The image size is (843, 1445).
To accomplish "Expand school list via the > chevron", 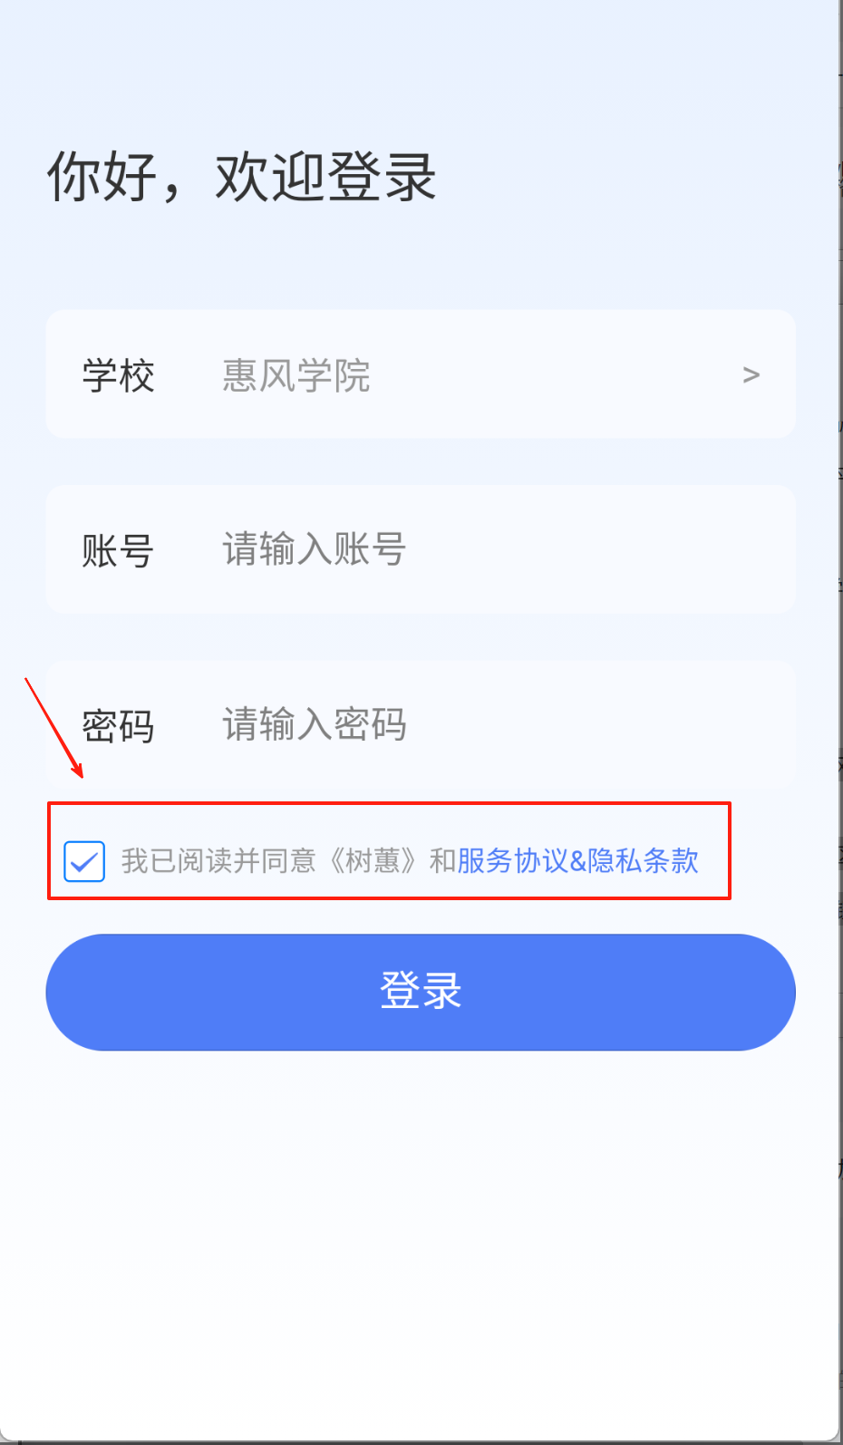I will (751, 374).
